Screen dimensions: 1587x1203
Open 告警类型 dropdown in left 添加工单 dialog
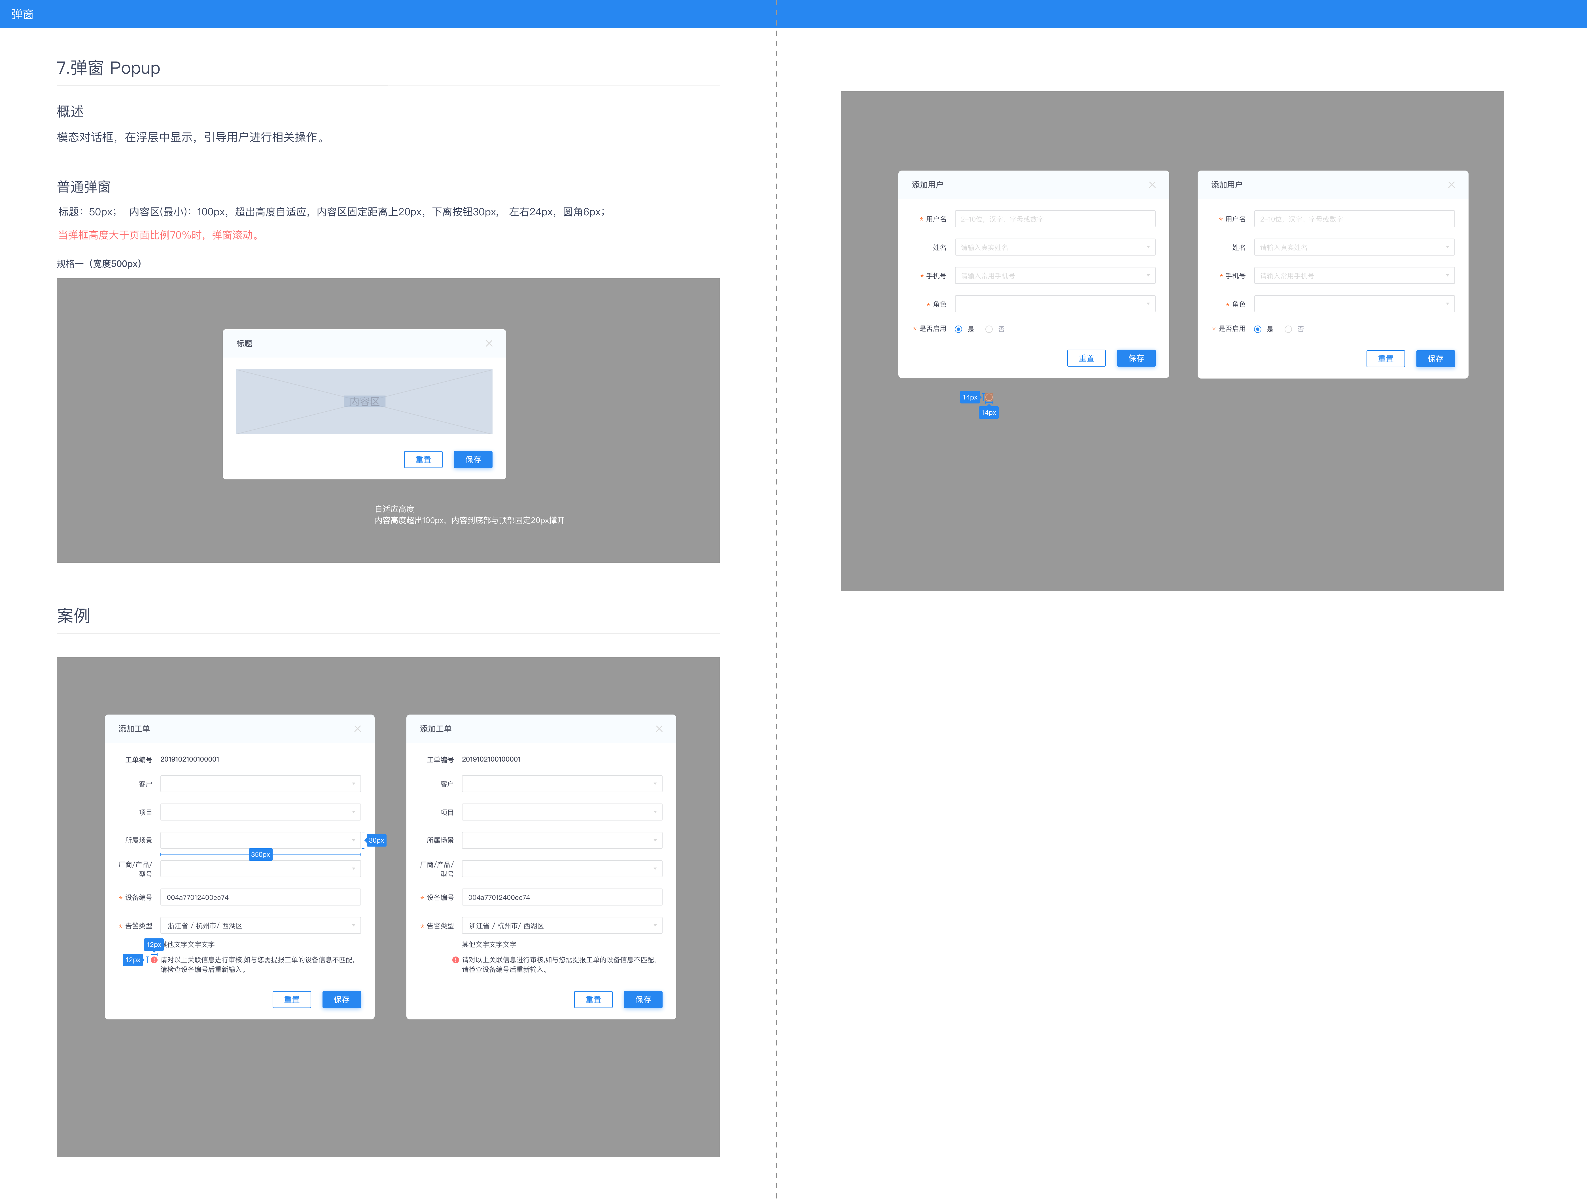click(x=260, y=925)
